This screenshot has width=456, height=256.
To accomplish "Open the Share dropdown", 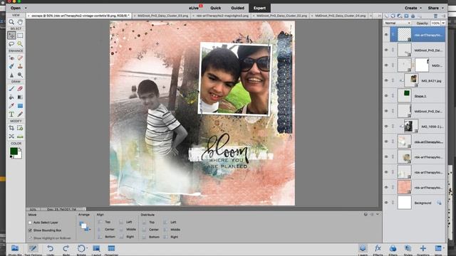I will pyautogui.click(x=435, y=8).
